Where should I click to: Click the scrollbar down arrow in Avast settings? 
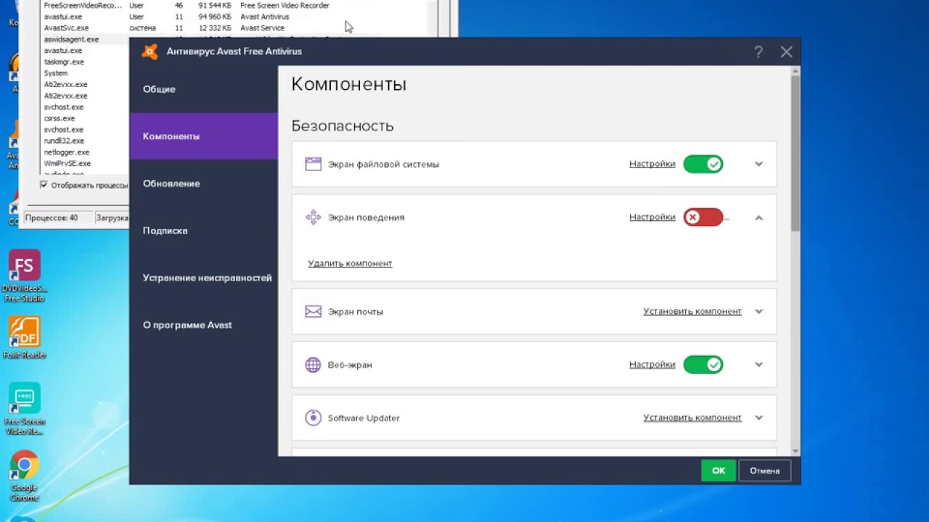pos(795,451)
